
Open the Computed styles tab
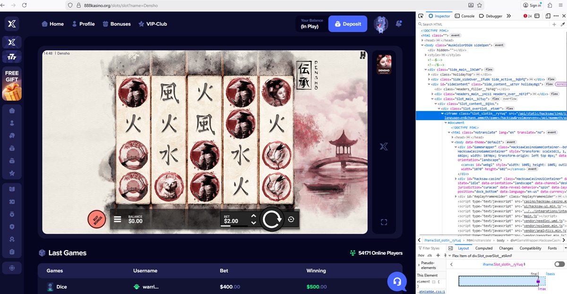click(x=484, y=248)
